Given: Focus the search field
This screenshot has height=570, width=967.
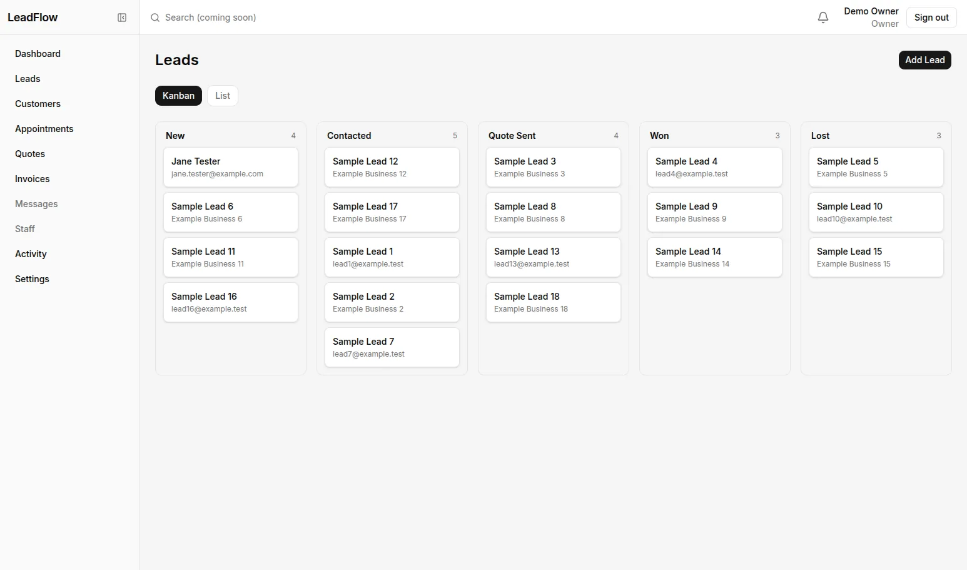Looking at the screenshot, I should pos(210,18).
